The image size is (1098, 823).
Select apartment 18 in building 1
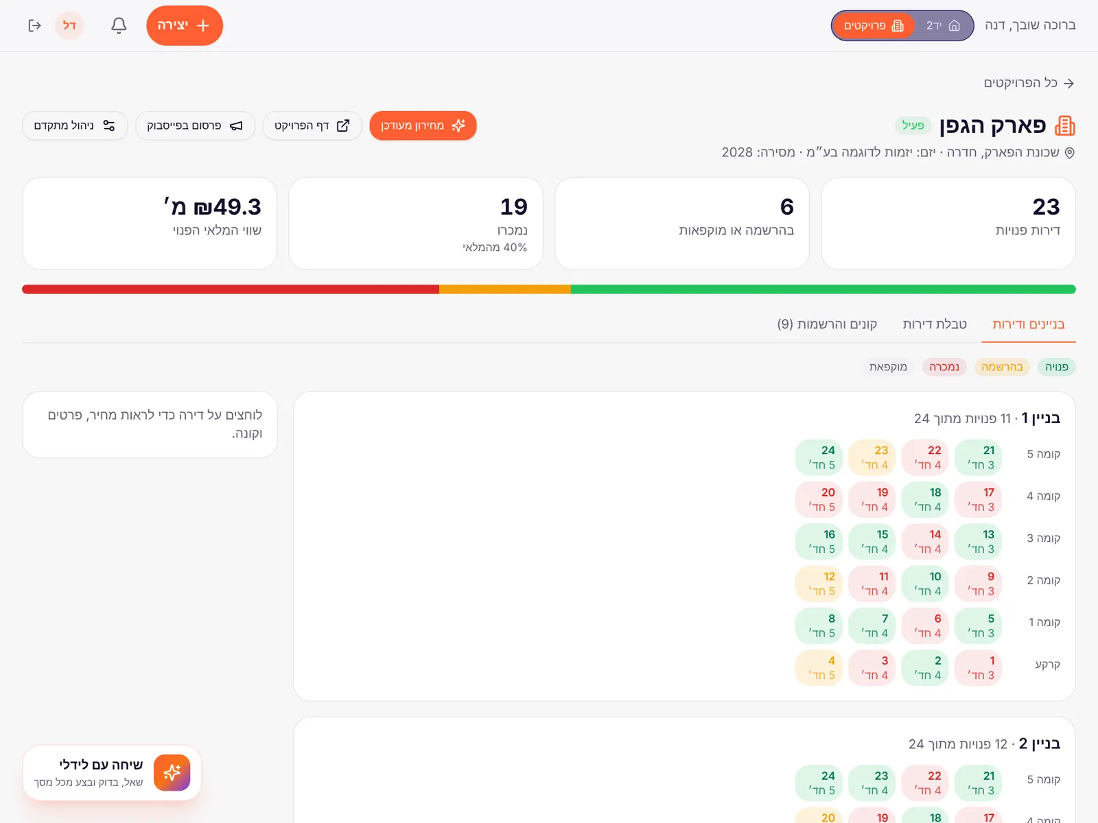click(925, 499)
